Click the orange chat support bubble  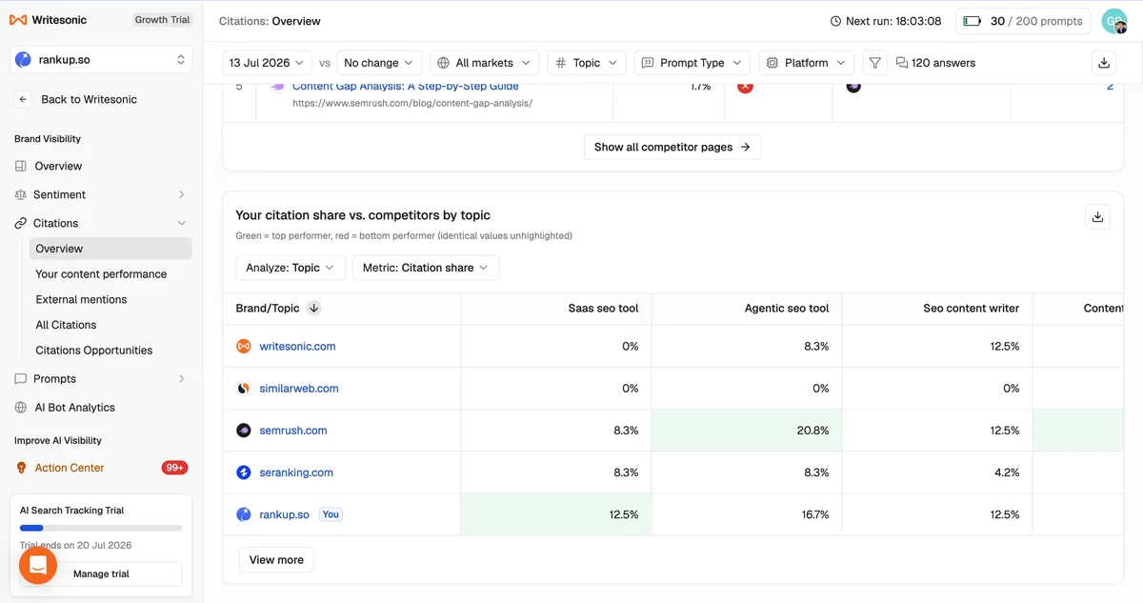pyautogui.click(x=38, y=566)
